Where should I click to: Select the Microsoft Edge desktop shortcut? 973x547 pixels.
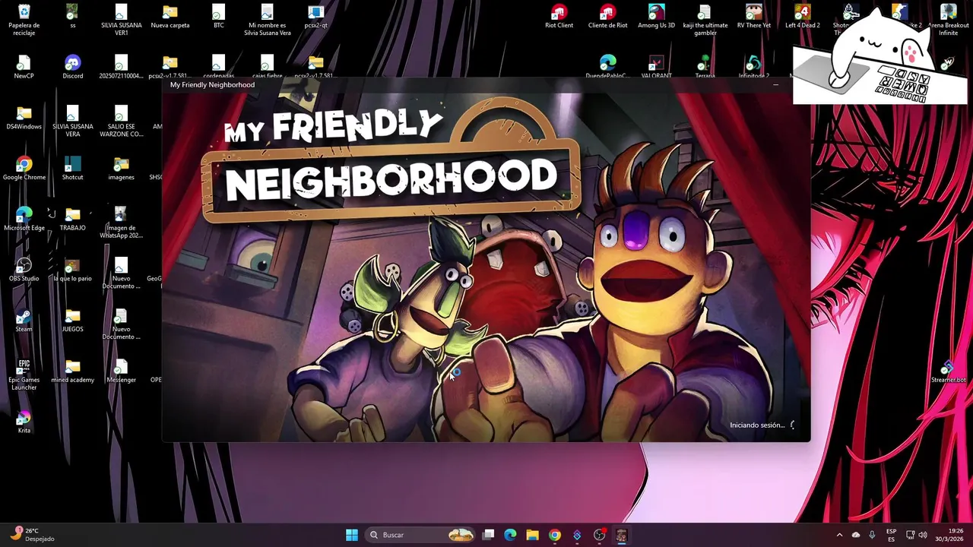[24, 220]
